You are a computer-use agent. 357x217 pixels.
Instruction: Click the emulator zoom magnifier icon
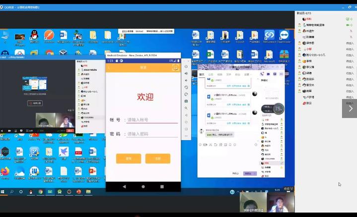coord(186,108)
